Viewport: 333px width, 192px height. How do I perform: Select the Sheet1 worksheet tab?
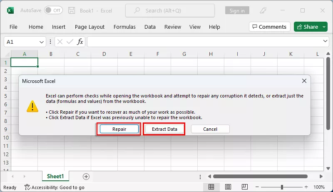55,177
